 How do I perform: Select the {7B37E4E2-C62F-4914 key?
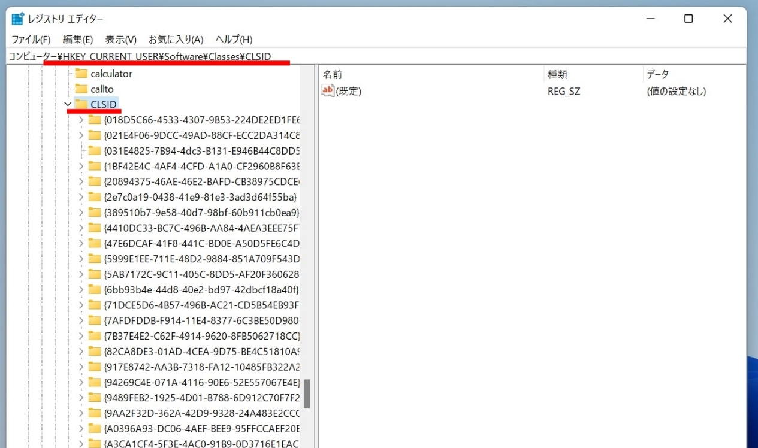pyautogui.click(x=201, y=335)
